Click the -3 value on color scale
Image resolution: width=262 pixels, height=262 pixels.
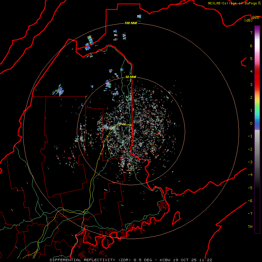pyautogui.click(x=250, y=162)
